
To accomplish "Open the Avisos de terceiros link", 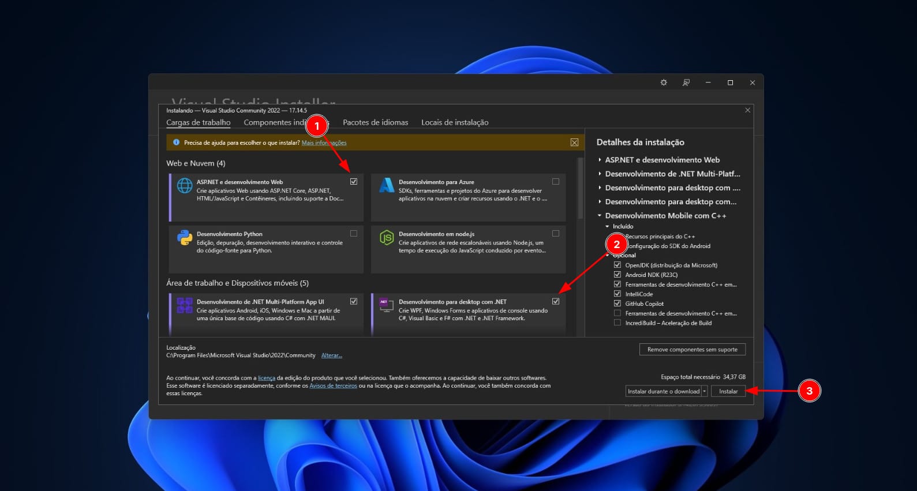I will coord(333,385).
